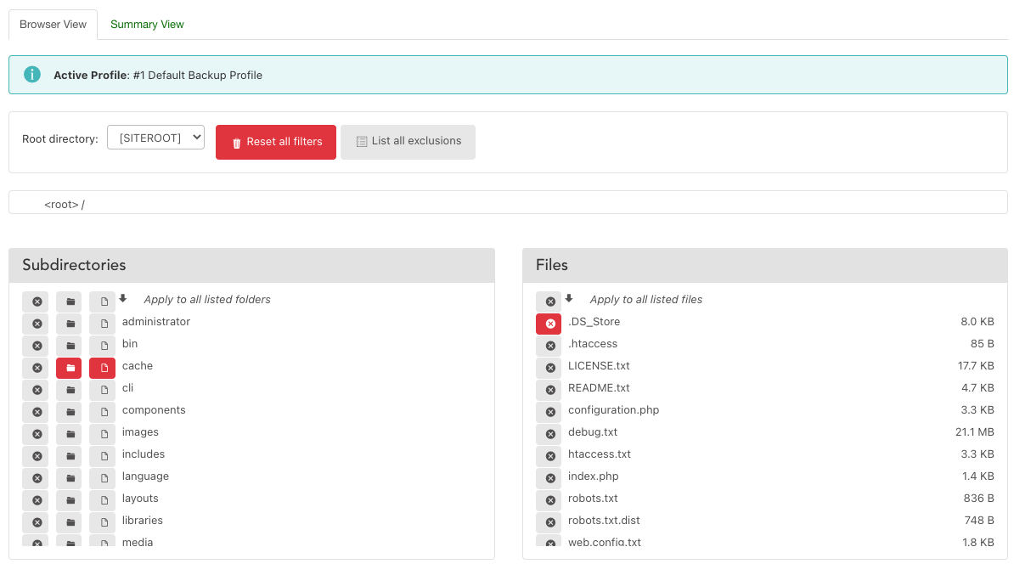
Task: Disable red skip-files filter on cache
Action: point(103,368)
